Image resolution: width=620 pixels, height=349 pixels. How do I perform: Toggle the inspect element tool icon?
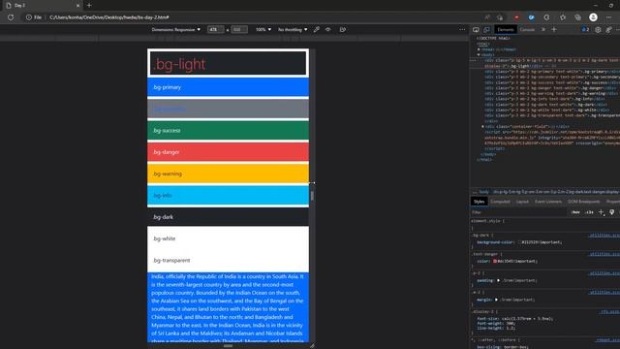click(x=476, y=30)
